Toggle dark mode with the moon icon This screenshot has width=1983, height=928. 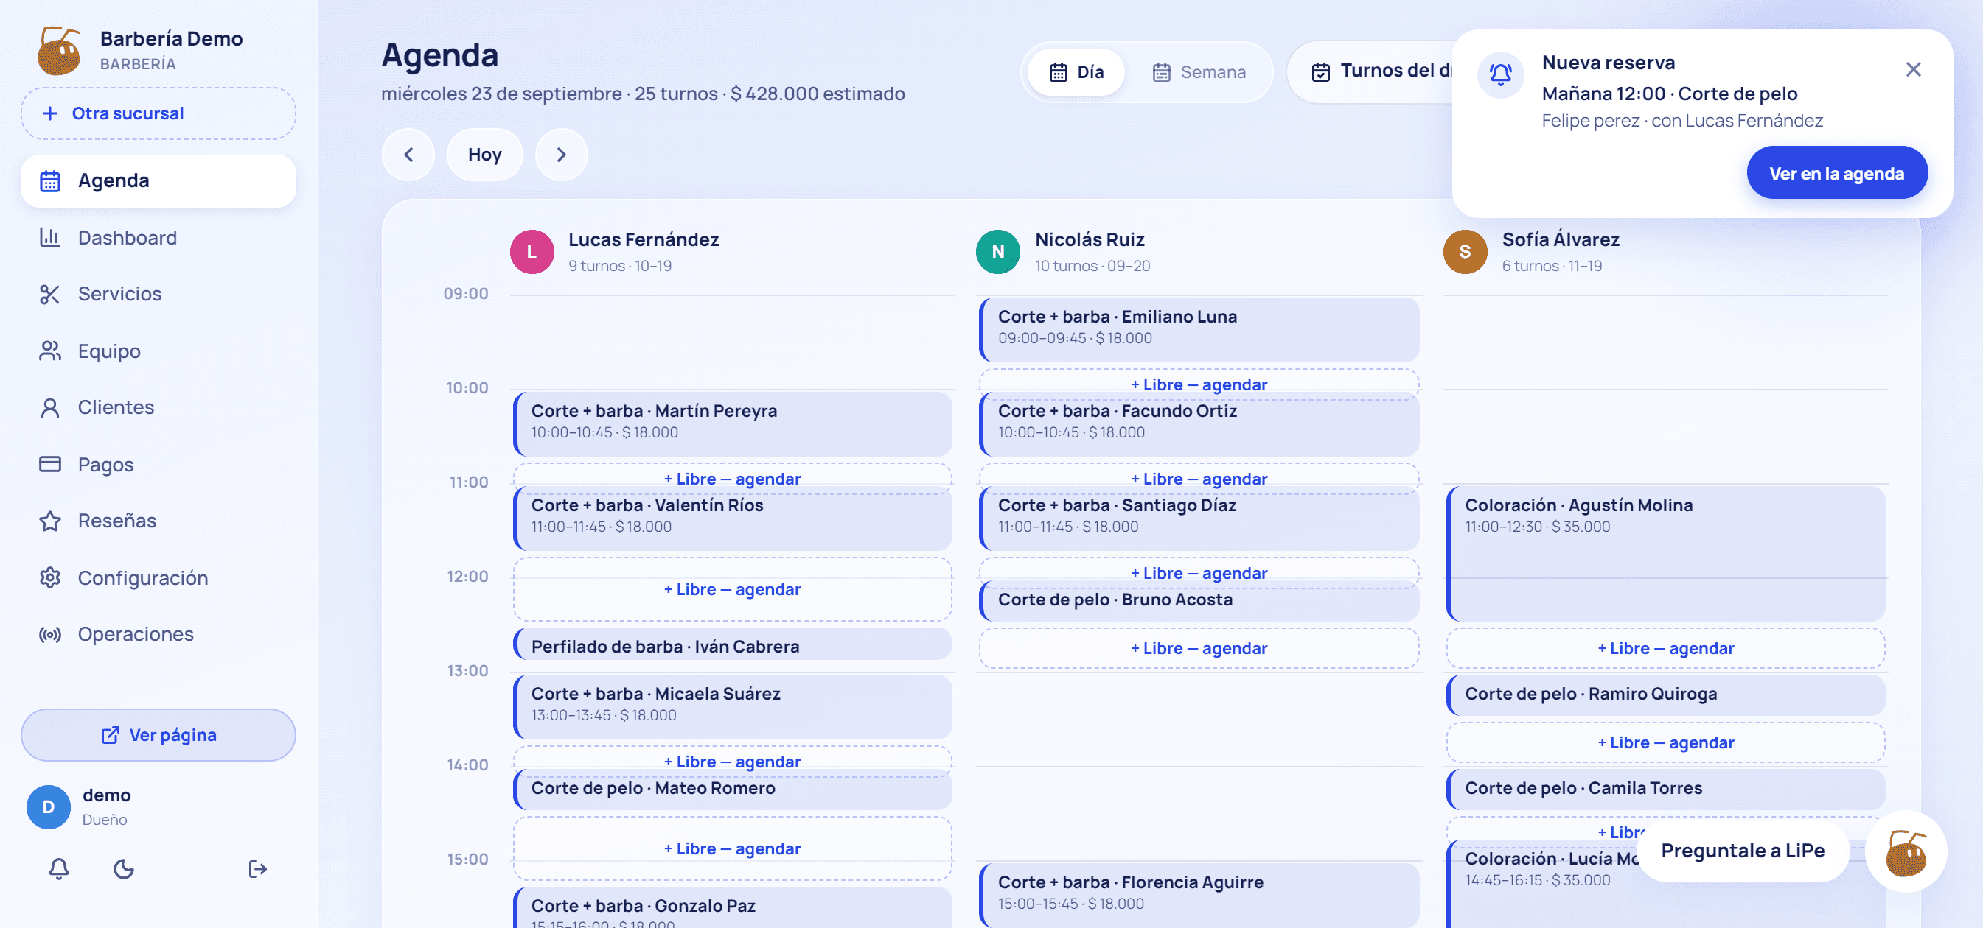tap(124, 869)
